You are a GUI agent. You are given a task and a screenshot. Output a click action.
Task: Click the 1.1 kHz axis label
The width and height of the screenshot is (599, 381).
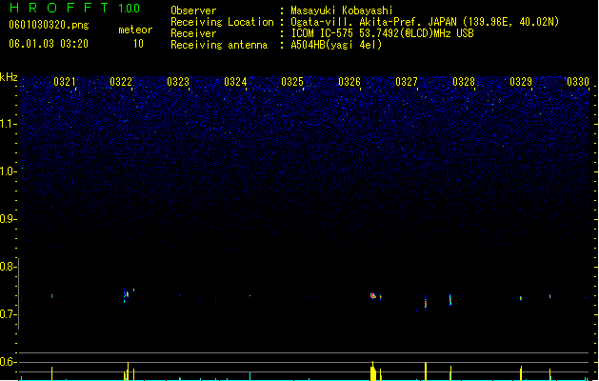[9, 124]
